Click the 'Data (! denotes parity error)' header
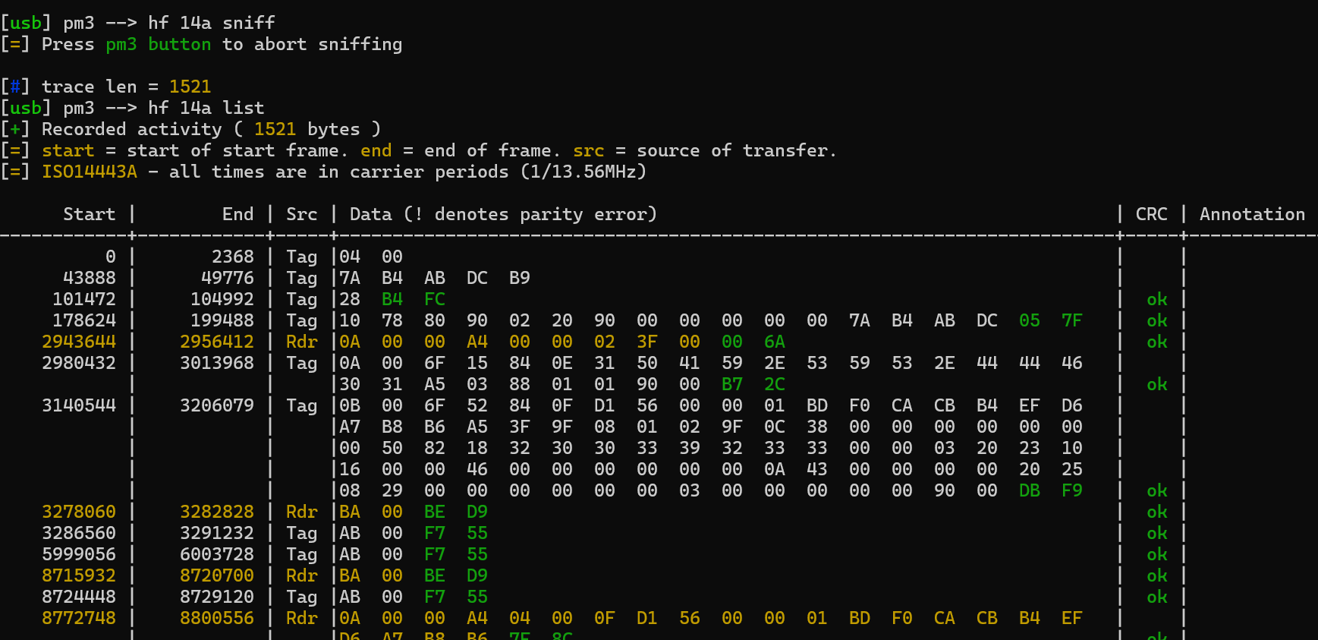This screenshot has width=1318, height=640. coord(503,214)
